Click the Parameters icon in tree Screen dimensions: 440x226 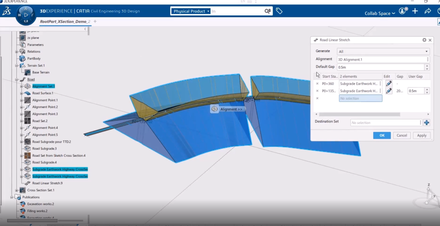(23, 45)
